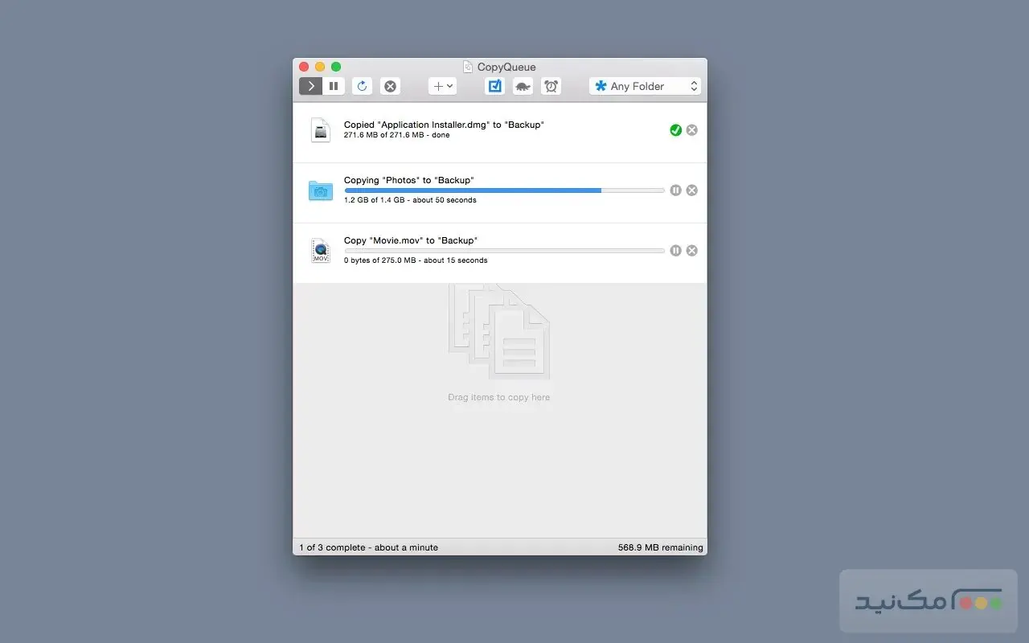Open the Any Folder dropdown
This screenshot has height=643, width=1029.
[643, 86]
